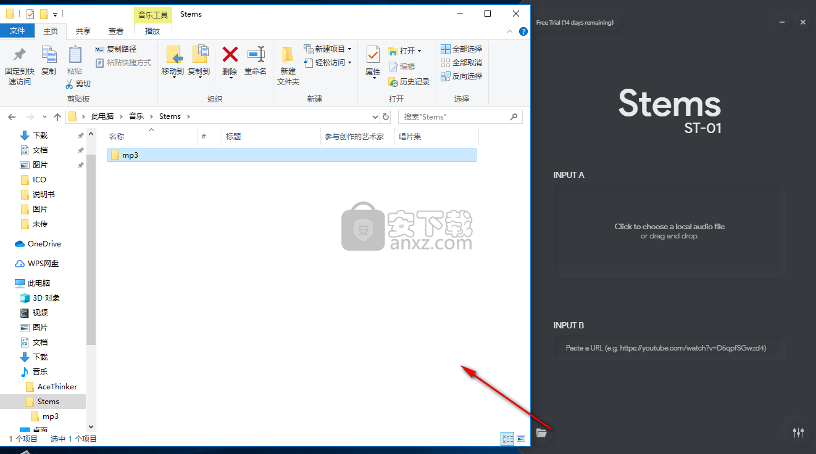
Task: Open the Easy Access (轻松访问) dropdown
Action: coord(328,63)
